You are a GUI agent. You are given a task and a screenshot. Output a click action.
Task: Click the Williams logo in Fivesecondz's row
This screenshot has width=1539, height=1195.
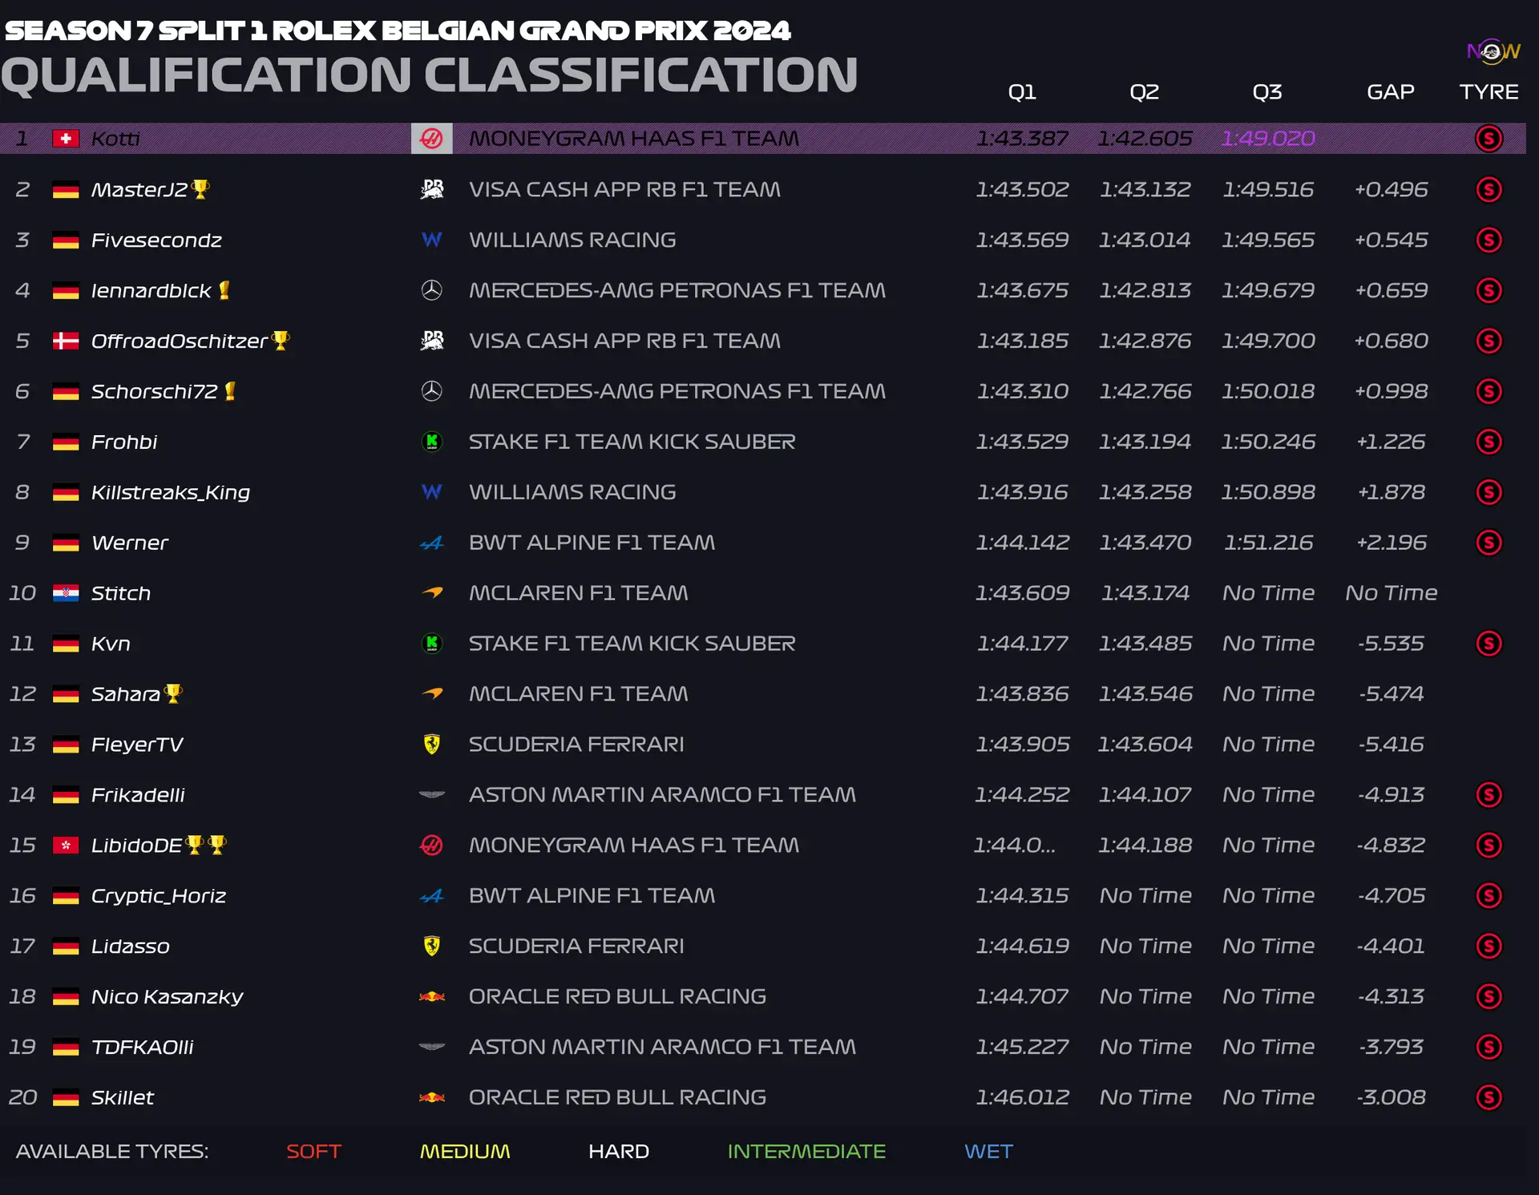click(431, 240)
